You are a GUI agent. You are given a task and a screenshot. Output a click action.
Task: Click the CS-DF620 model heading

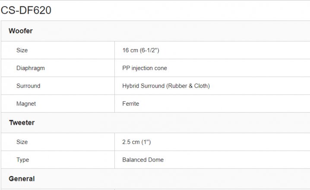pyautogui.click(x=26, y=10)
